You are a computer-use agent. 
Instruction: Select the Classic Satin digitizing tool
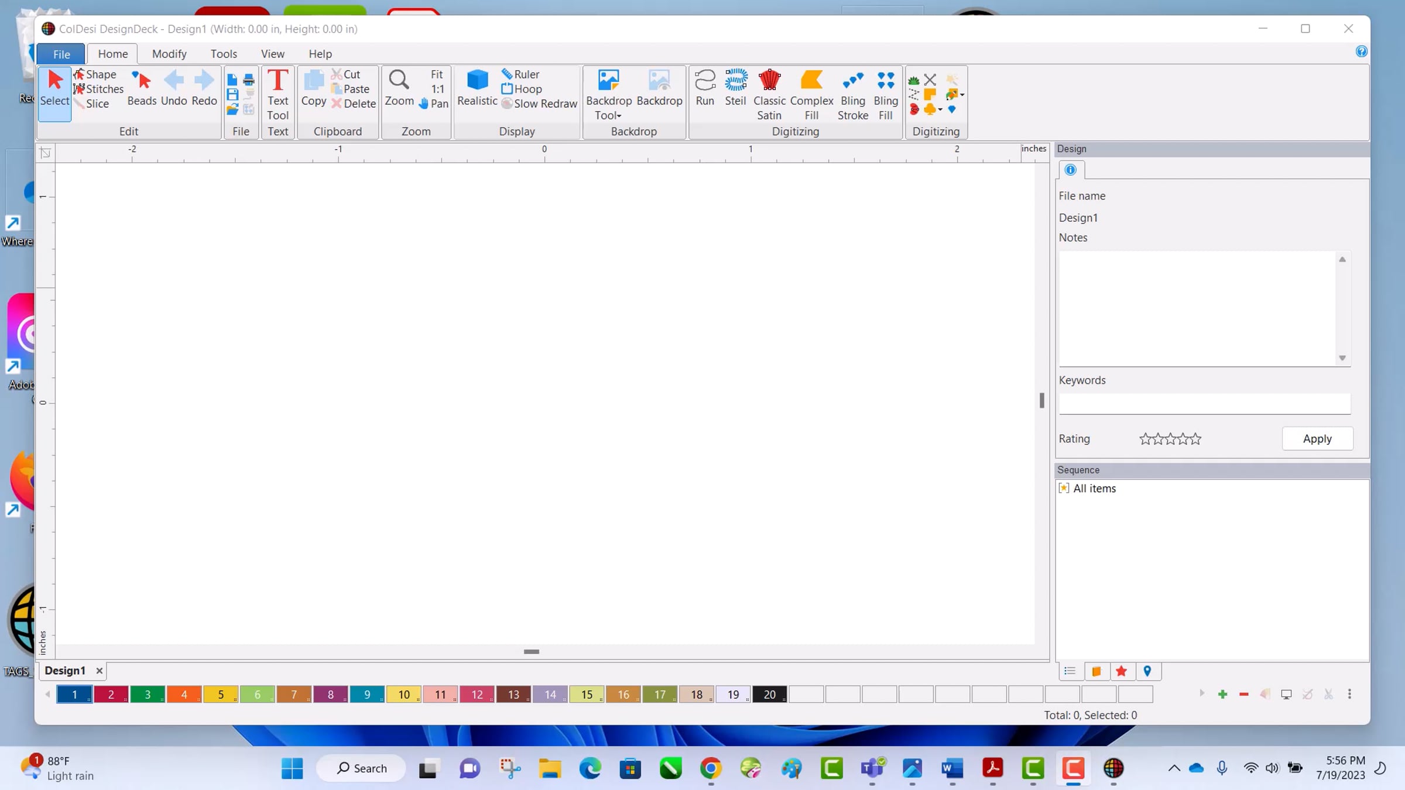tap(769, 94)
